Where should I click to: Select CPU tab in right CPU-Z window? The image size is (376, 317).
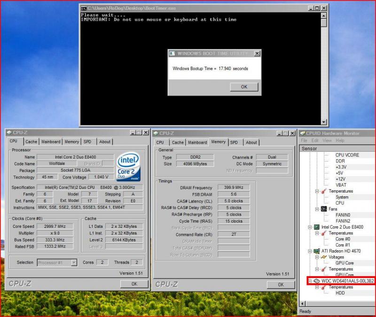point(160,142)
